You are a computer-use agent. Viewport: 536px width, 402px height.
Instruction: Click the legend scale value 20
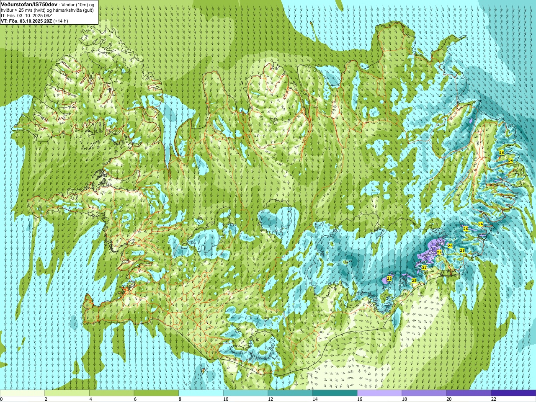(x=448, y=399)
